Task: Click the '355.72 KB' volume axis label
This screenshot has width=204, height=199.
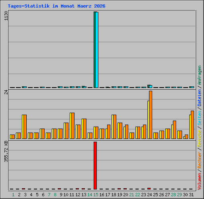Action: pyautogui.click(x=6, y=151)
